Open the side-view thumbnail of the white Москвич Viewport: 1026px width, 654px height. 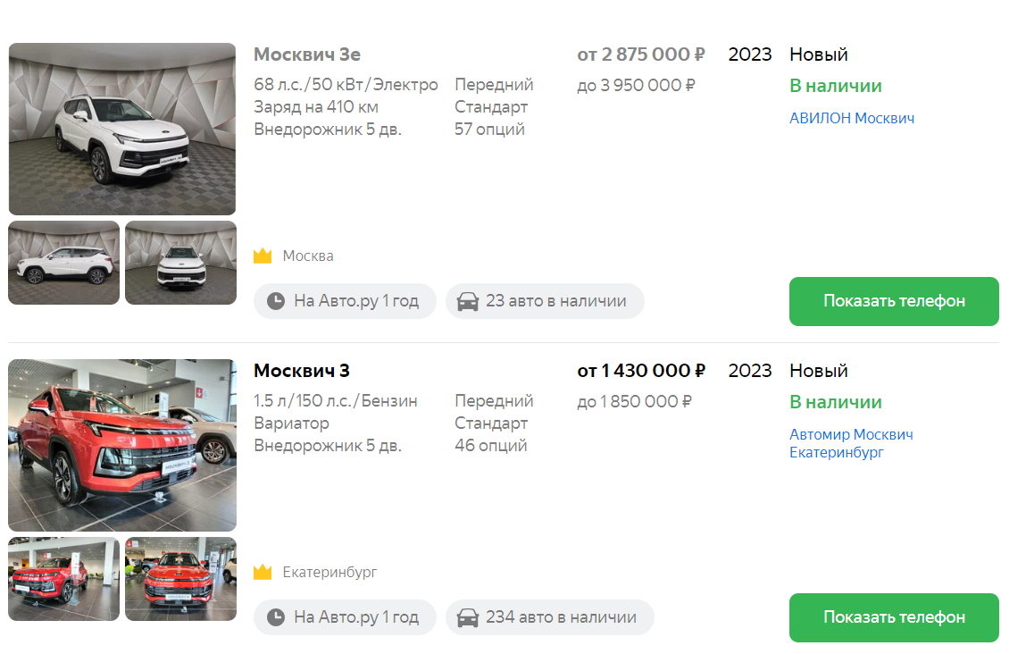(x=64, y=263)
